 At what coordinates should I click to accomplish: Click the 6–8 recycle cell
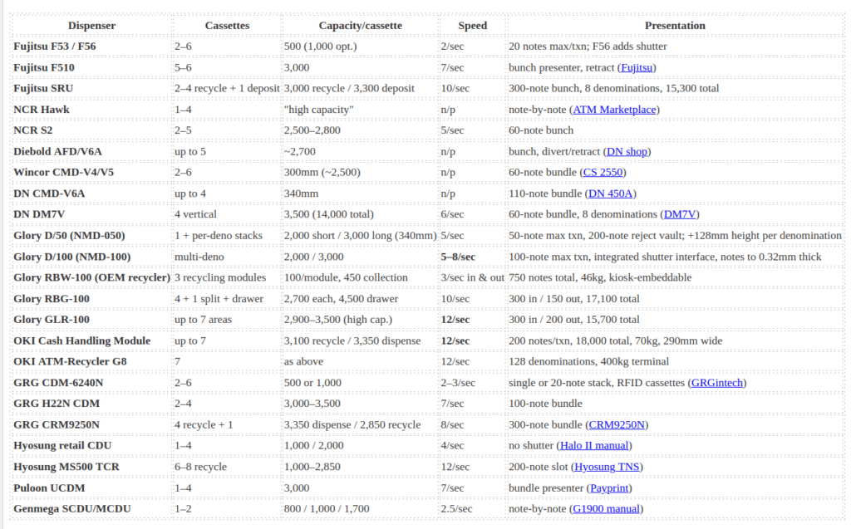(x=227, y=467)
